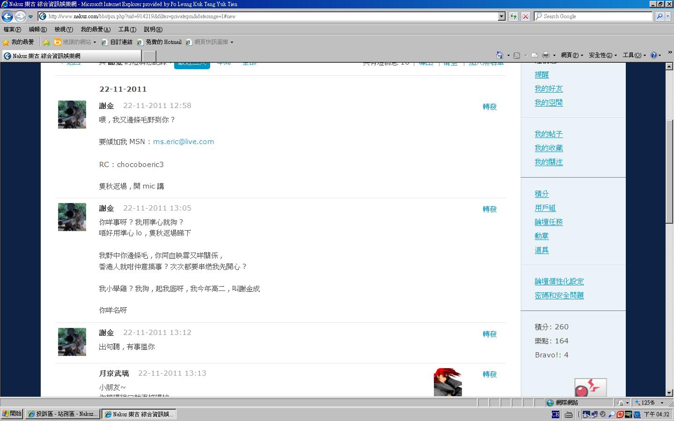The width and height of the screenshot is (674, 421).
Task: Open the 安全性(S) safety dropdown menu
Action: pos(602,55)
